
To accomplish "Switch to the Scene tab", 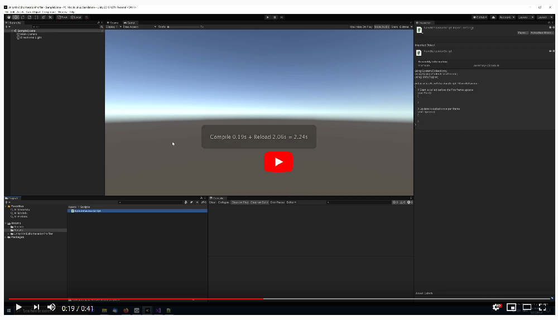I will (x=113, y=23).
